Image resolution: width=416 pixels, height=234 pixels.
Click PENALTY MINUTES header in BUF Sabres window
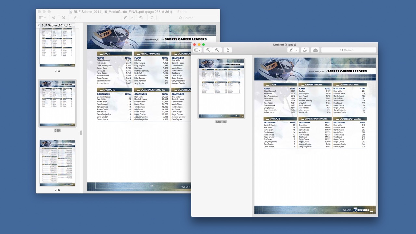click(152, 54)
